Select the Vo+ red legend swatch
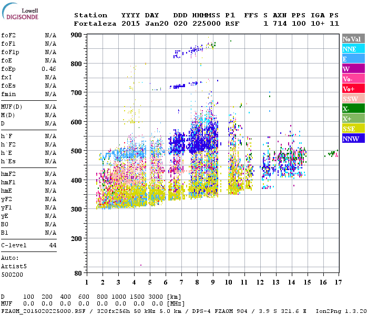368x315 pixels. coord(353,89)
